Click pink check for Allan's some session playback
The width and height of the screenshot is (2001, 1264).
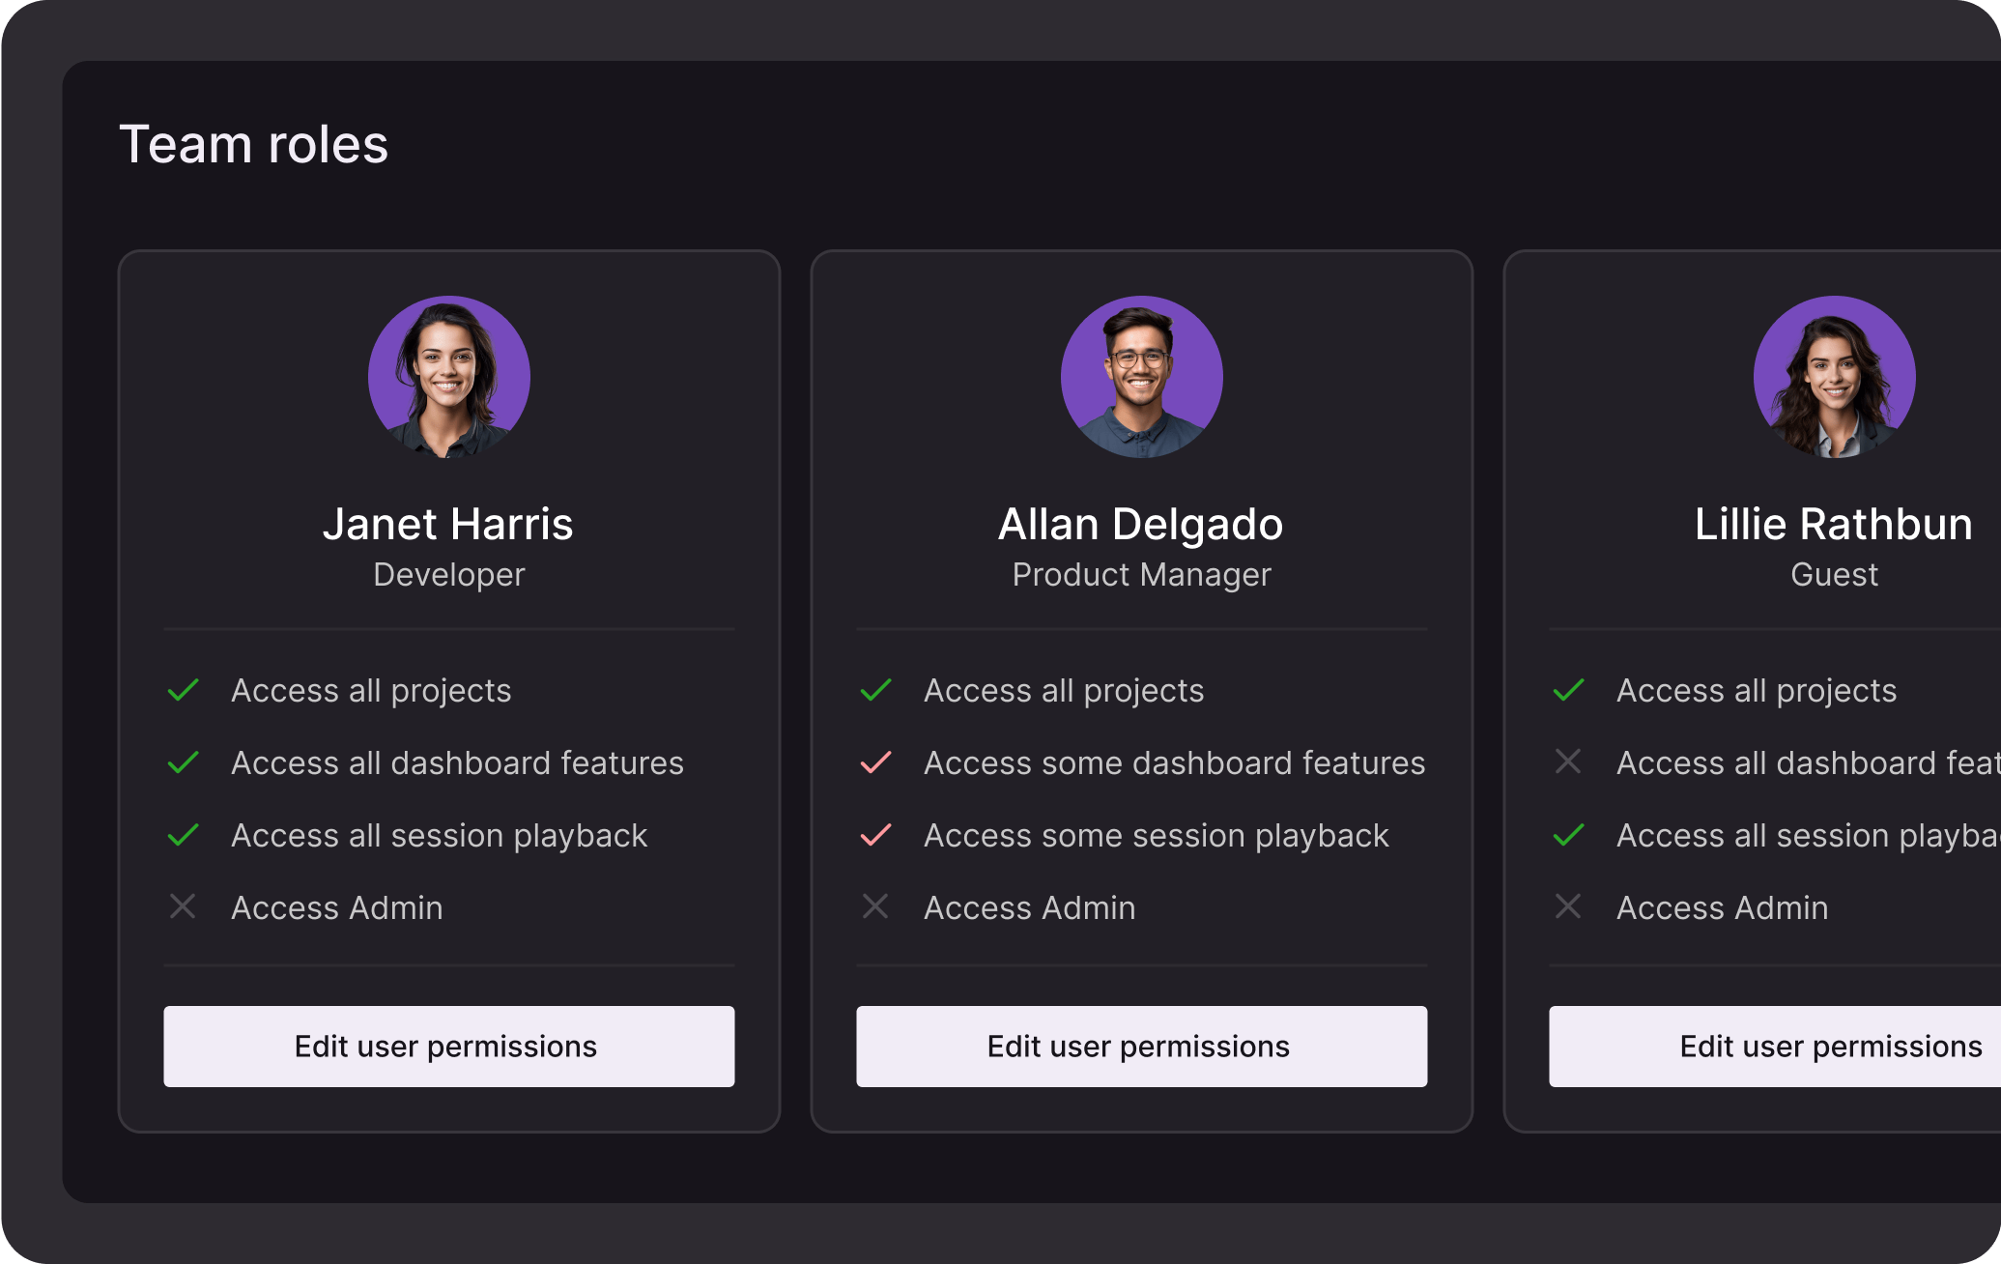pyautogui.click(x=875, y=835)
